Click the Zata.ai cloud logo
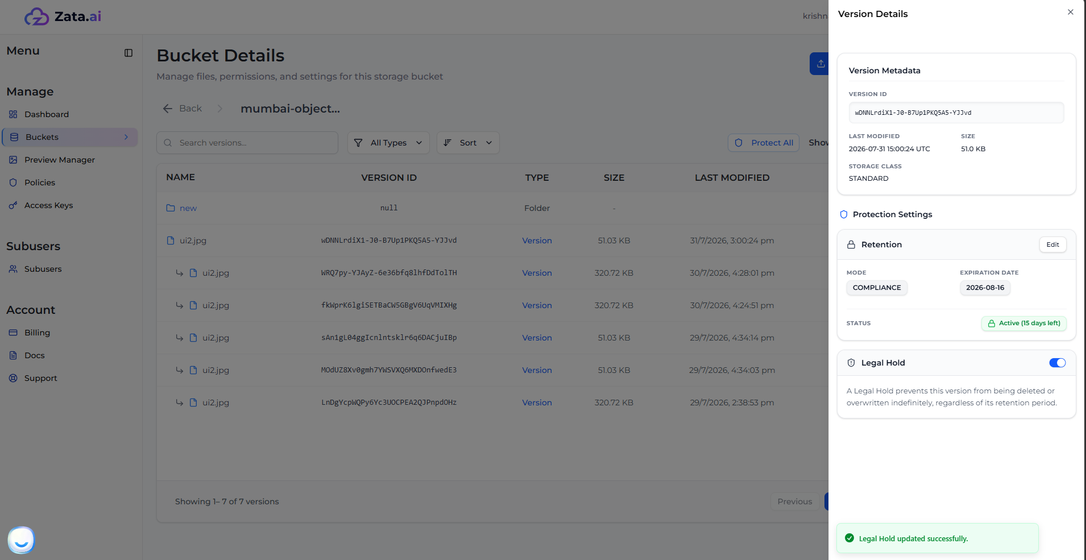The width and height of the screenshot is (1086, 560). pyautogui.click(x=37, y=16)
